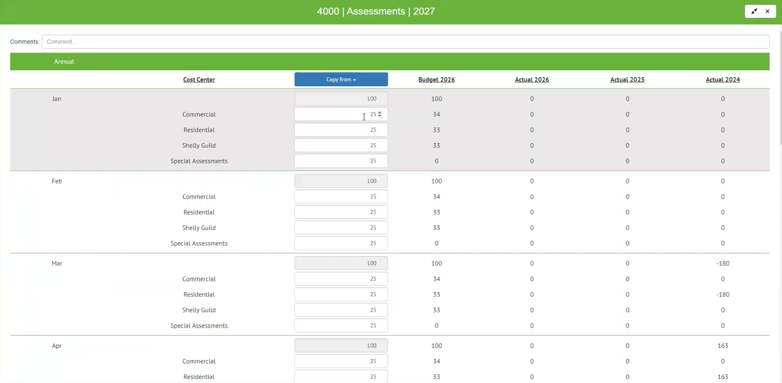Screen dimensions: 782x383
Task: Click the Jan total field showing 100
Action: tap(341, 99)
